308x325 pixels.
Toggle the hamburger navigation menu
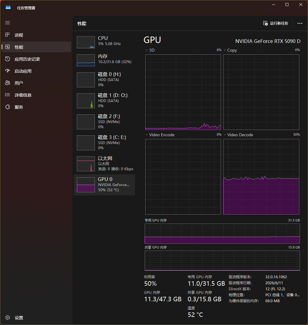8,23
